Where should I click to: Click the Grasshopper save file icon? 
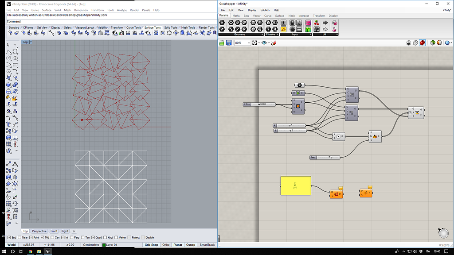[x=229, y=43]
